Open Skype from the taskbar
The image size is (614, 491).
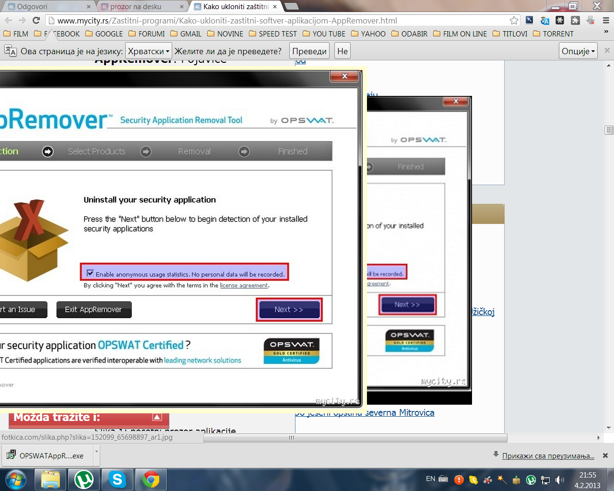pos(118,479)
